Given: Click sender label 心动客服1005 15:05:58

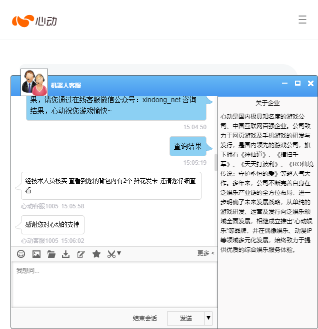Looking at the screenshot, I should [52, 206].
